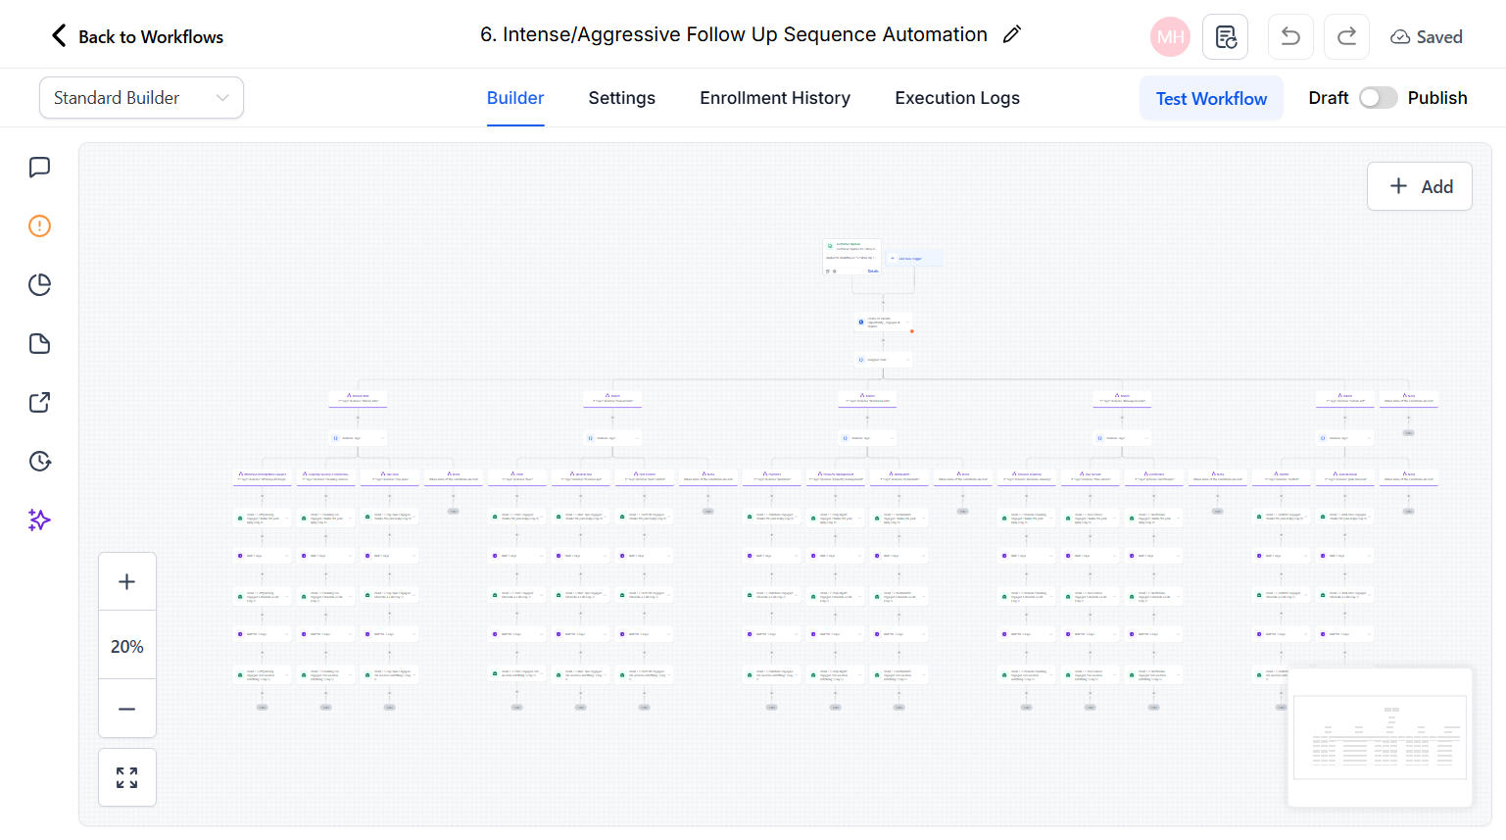This screenshot has width=1506, height=840.
Task: Zoom out of the canvas
Action: (x=127, y=709)
